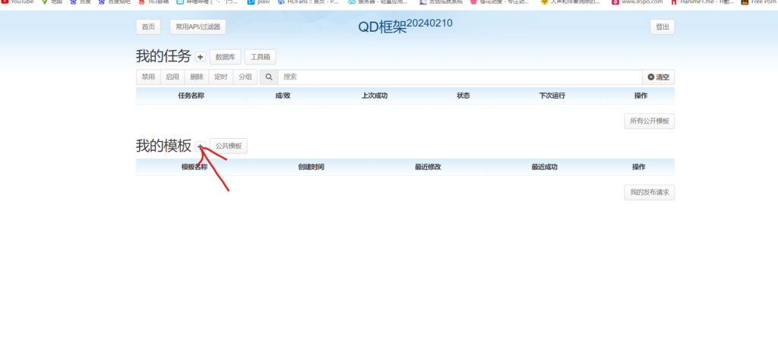Click the 我的模板 heading

click(x=163, y=146)
